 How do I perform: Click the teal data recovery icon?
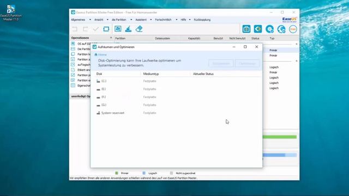tap(258, 29)
